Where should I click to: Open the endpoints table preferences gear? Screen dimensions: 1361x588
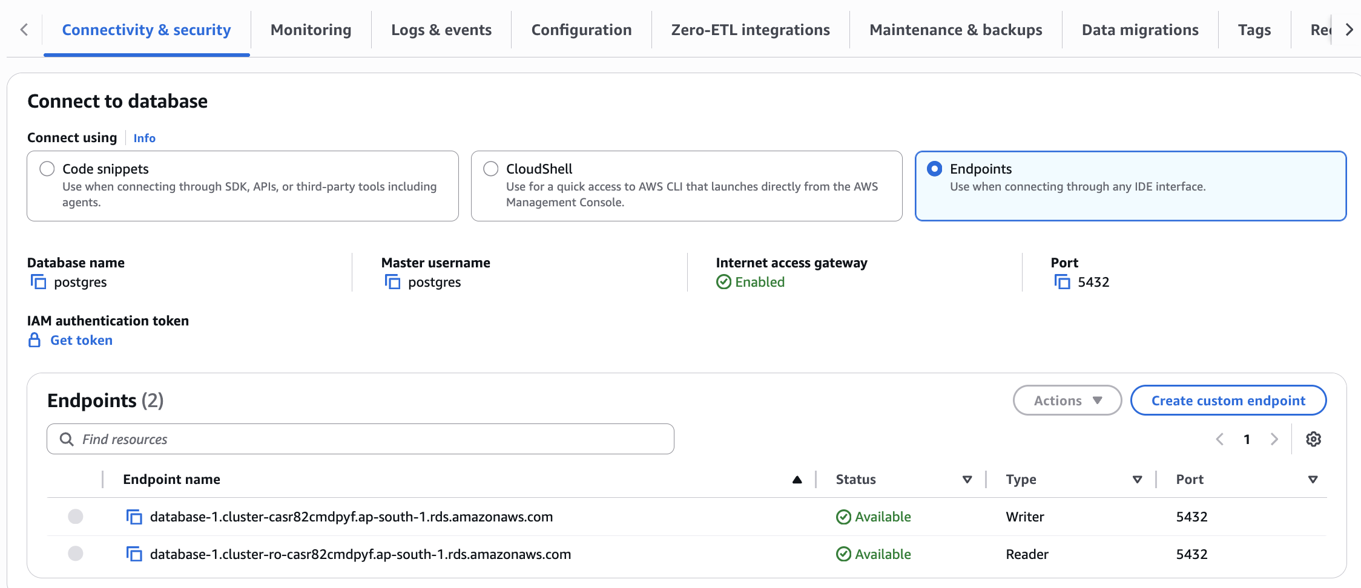[x=1313, y=439]
